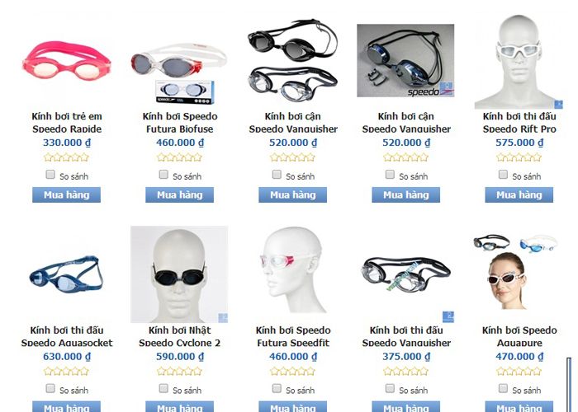Open the Speedo Rift Pro mannequin image
578x412 pixels.
(519, 61)
